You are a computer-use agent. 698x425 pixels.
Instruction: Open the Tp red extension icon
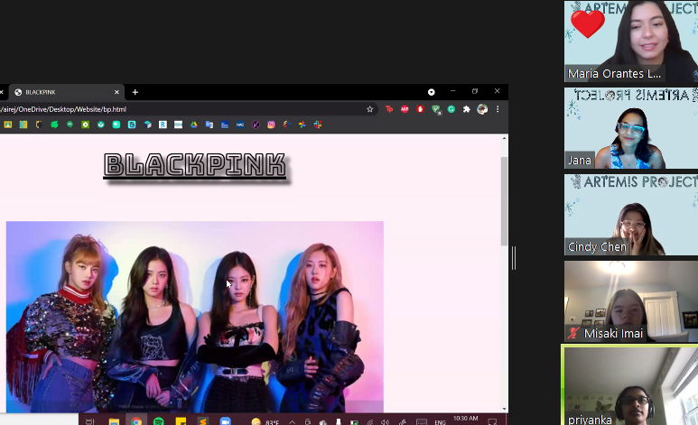coord(389,109)
